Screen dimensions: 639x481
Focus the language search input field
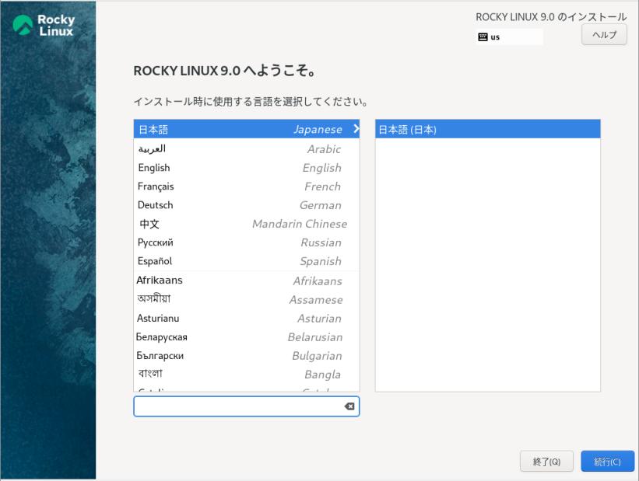click(x=246, y=406)
